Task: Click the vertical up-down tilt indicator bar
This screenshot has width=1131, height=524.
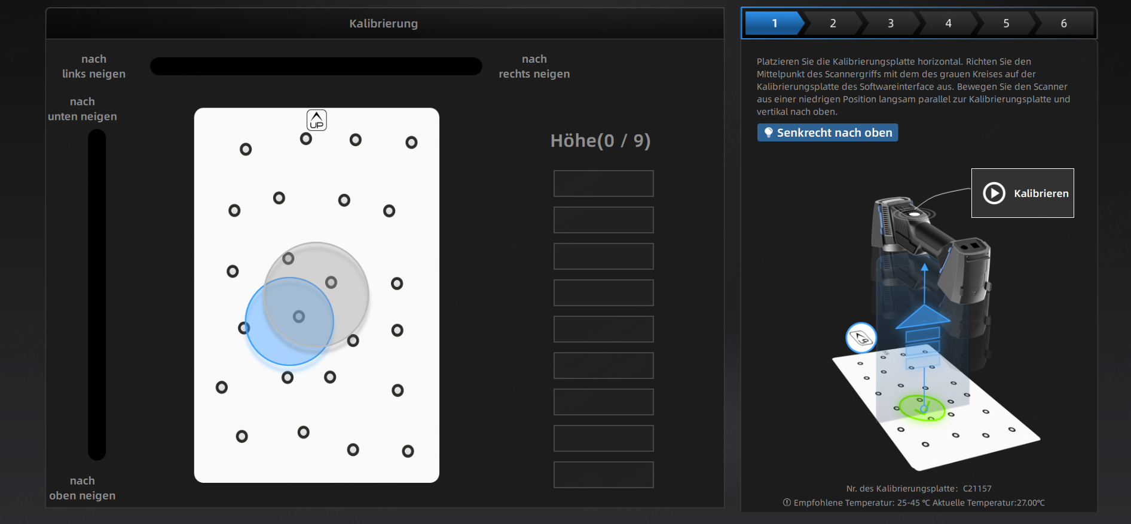Action: tap(97, 294)
